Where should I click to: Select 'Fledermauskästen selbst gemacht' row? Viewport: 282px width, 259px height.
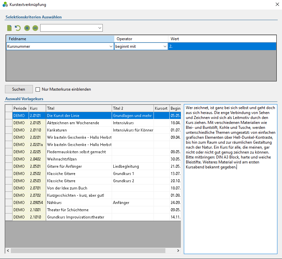93,152
